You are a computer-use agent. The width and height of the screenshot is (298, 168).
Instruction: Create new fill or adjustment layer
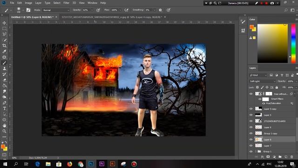coord(274,157)
